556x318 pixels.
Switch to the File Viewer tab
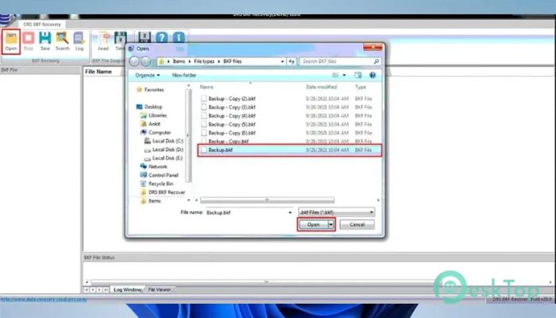pos(159,289)
